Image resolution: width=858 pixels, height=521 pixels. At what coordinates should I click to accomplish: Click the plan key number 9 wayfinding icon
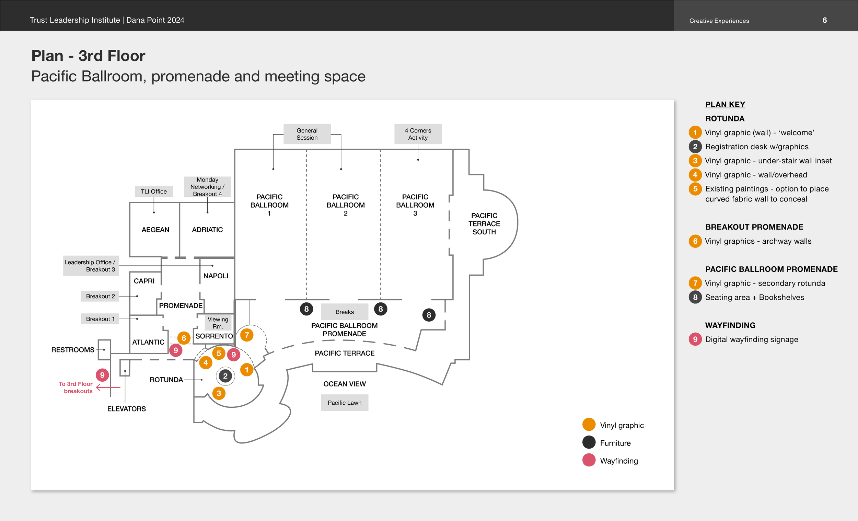click(x=695, y=339)
